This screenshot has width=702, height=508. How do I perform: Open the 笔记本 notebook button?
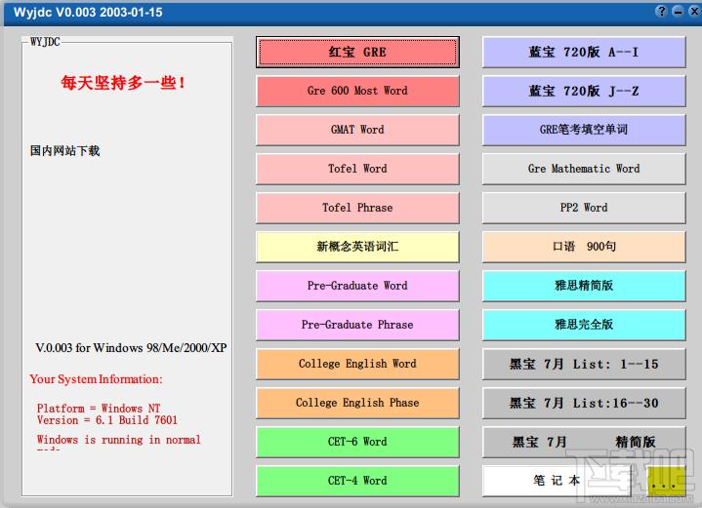(557, 481)
